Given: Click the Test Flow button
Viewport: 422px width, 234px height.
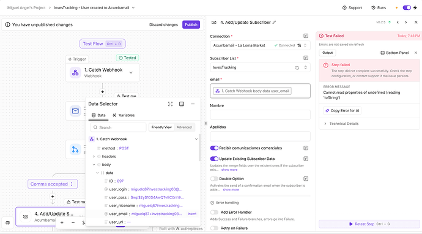Looking at the screenshot, I should tap(102, 43).
